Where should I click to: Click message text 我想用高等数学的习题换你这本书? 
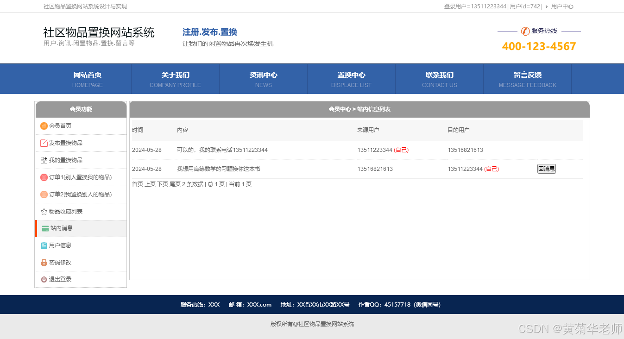click(219, 169)
